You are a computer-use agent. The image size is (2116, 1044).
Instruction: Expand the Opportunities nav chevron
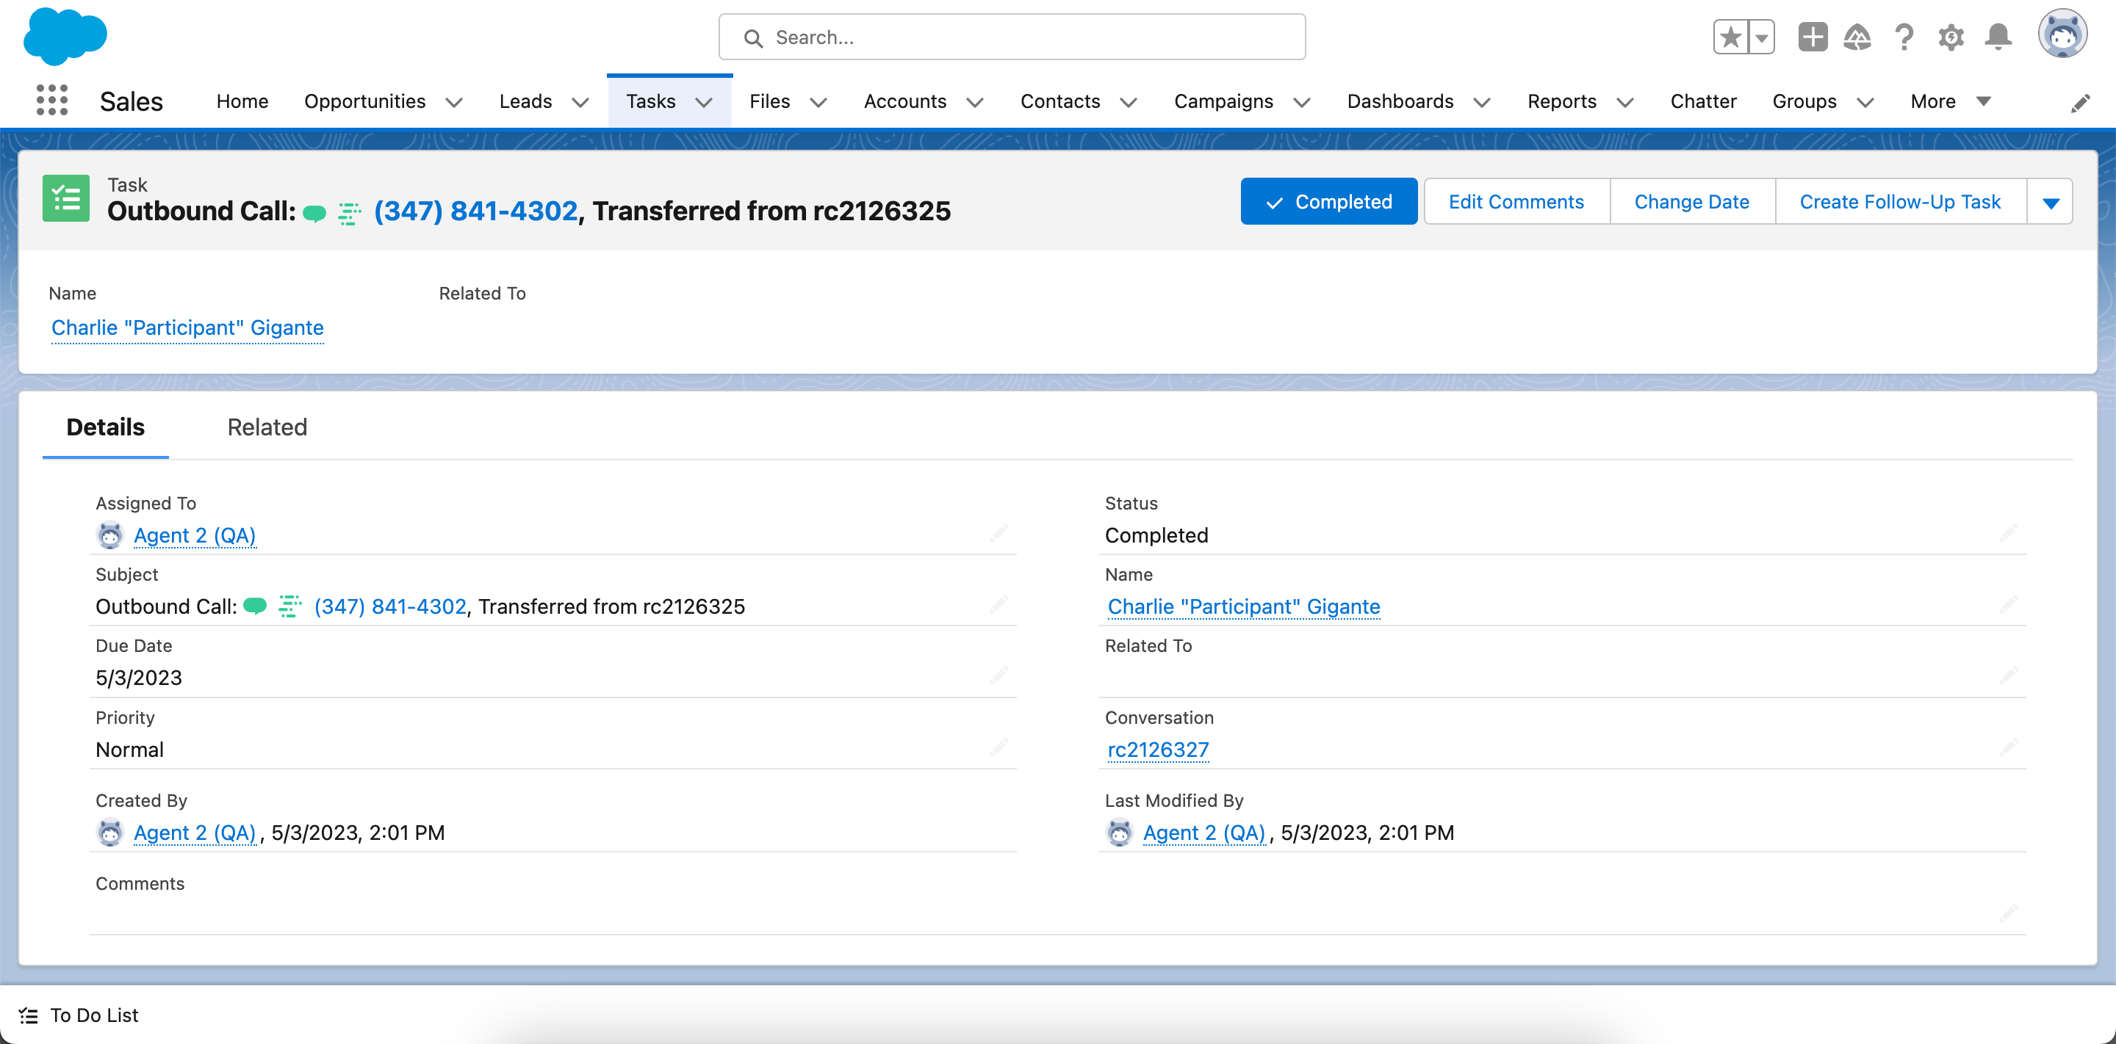tap(454, 102)
